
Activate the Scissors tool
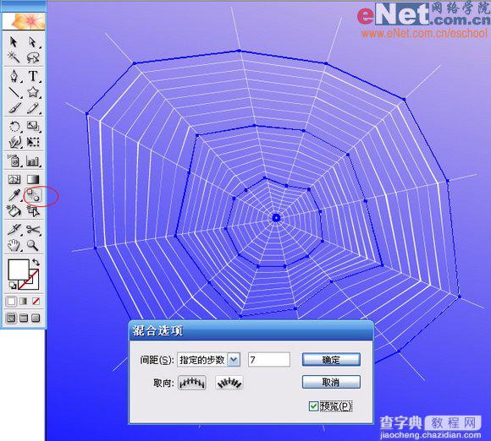(x=33, y=230)
